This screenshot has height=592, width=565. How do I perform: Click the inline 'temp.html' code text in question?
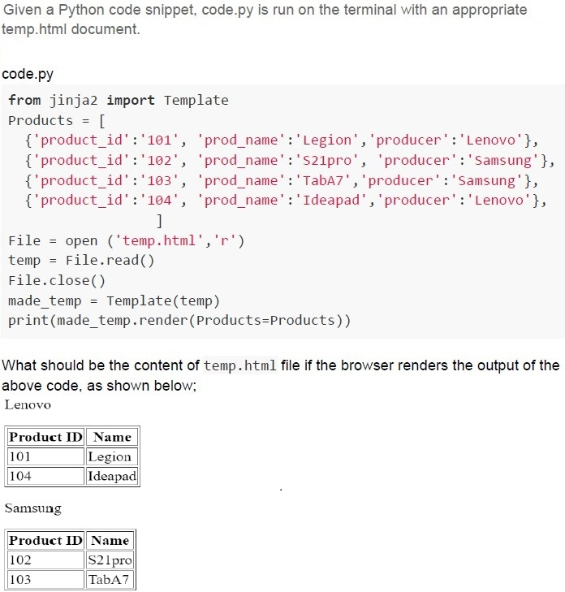[240, 365]
